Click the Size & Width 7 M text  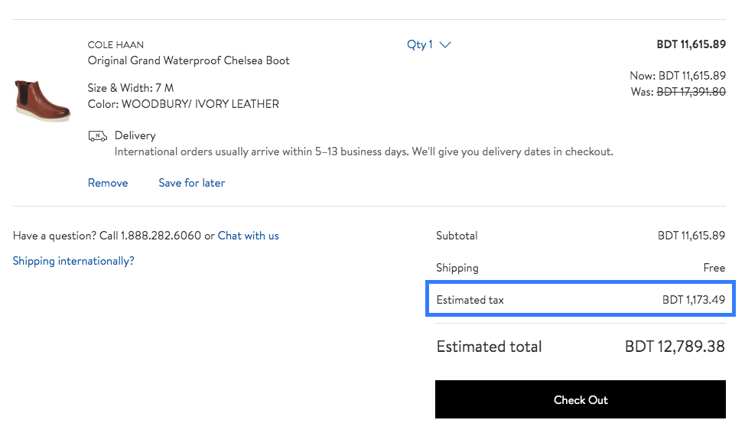(131, 88)
